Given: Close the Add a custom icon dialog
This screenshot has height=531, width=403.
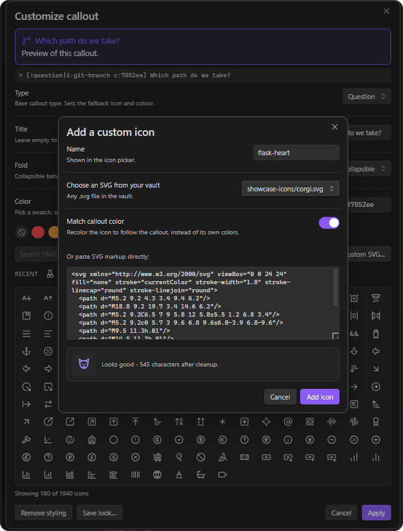Looking at the screenshot, I should click(334, 127).
